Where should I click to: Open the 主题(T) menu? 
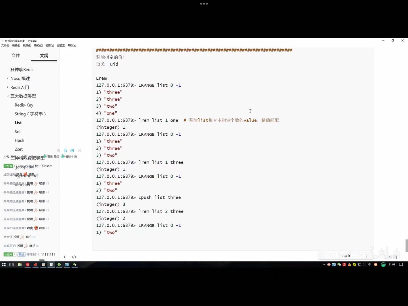[x=61, y=45]
